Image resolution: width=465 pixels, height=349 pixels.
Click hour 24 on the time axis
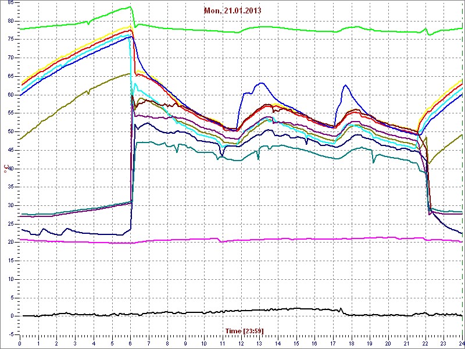(462, 343)
